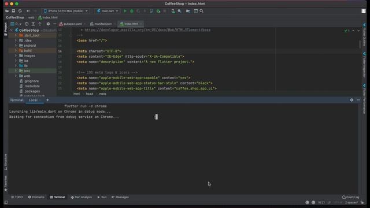Open the device selector iPhone 12 Pro Max dropdown
Viewport: 370px width, 208px height.
66,11
